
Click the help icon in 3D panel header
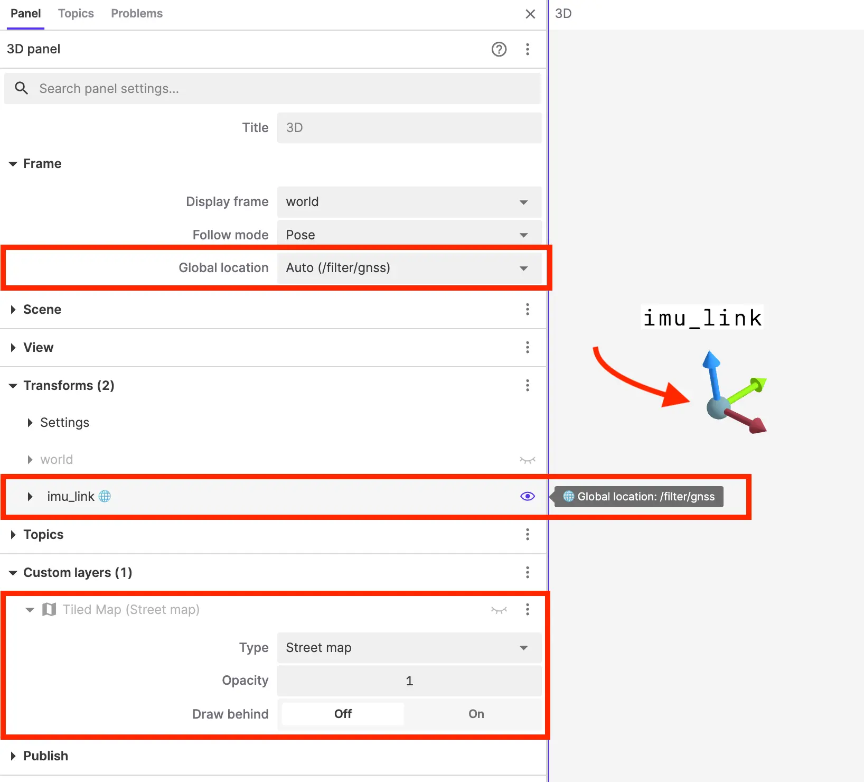(x=499, y=49)
